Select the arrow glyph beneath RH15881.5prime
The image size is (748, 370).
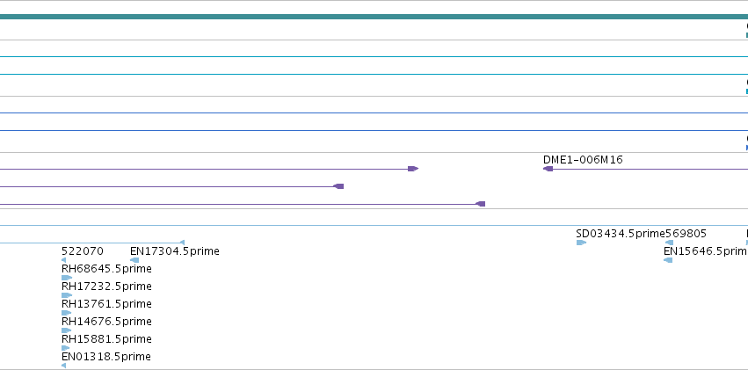click(x=65, y=348)
